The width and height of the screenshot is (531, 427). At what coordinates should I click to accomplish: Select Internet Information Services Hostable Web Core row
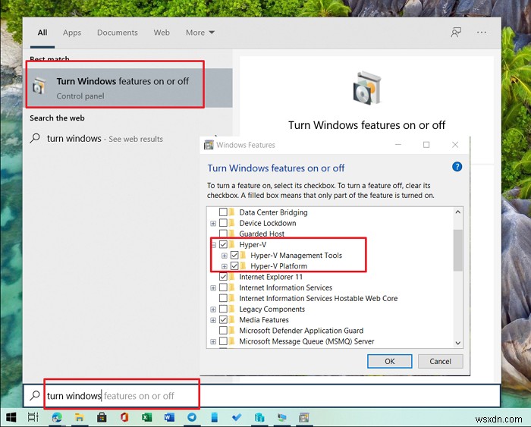(318, 298)
